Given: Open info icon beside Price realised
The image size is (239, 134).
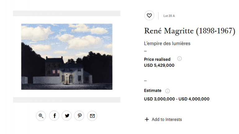Looking at the screenshot, I should click(x=179, y=59).
